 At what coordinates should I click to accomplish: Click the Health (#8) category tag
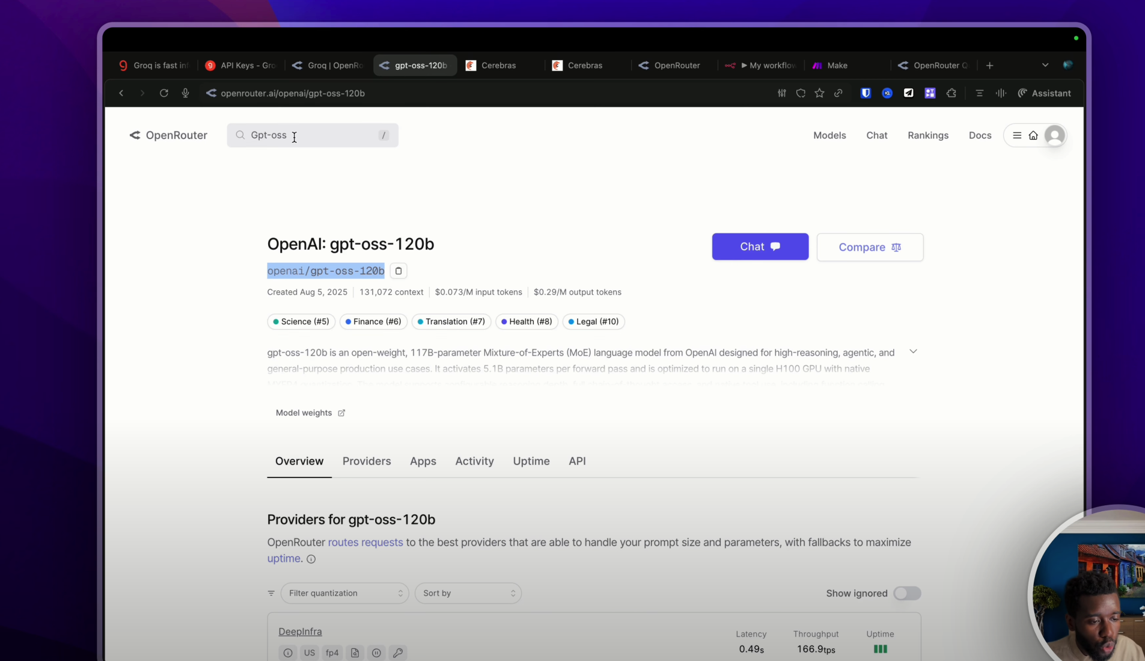pos(527,322)
